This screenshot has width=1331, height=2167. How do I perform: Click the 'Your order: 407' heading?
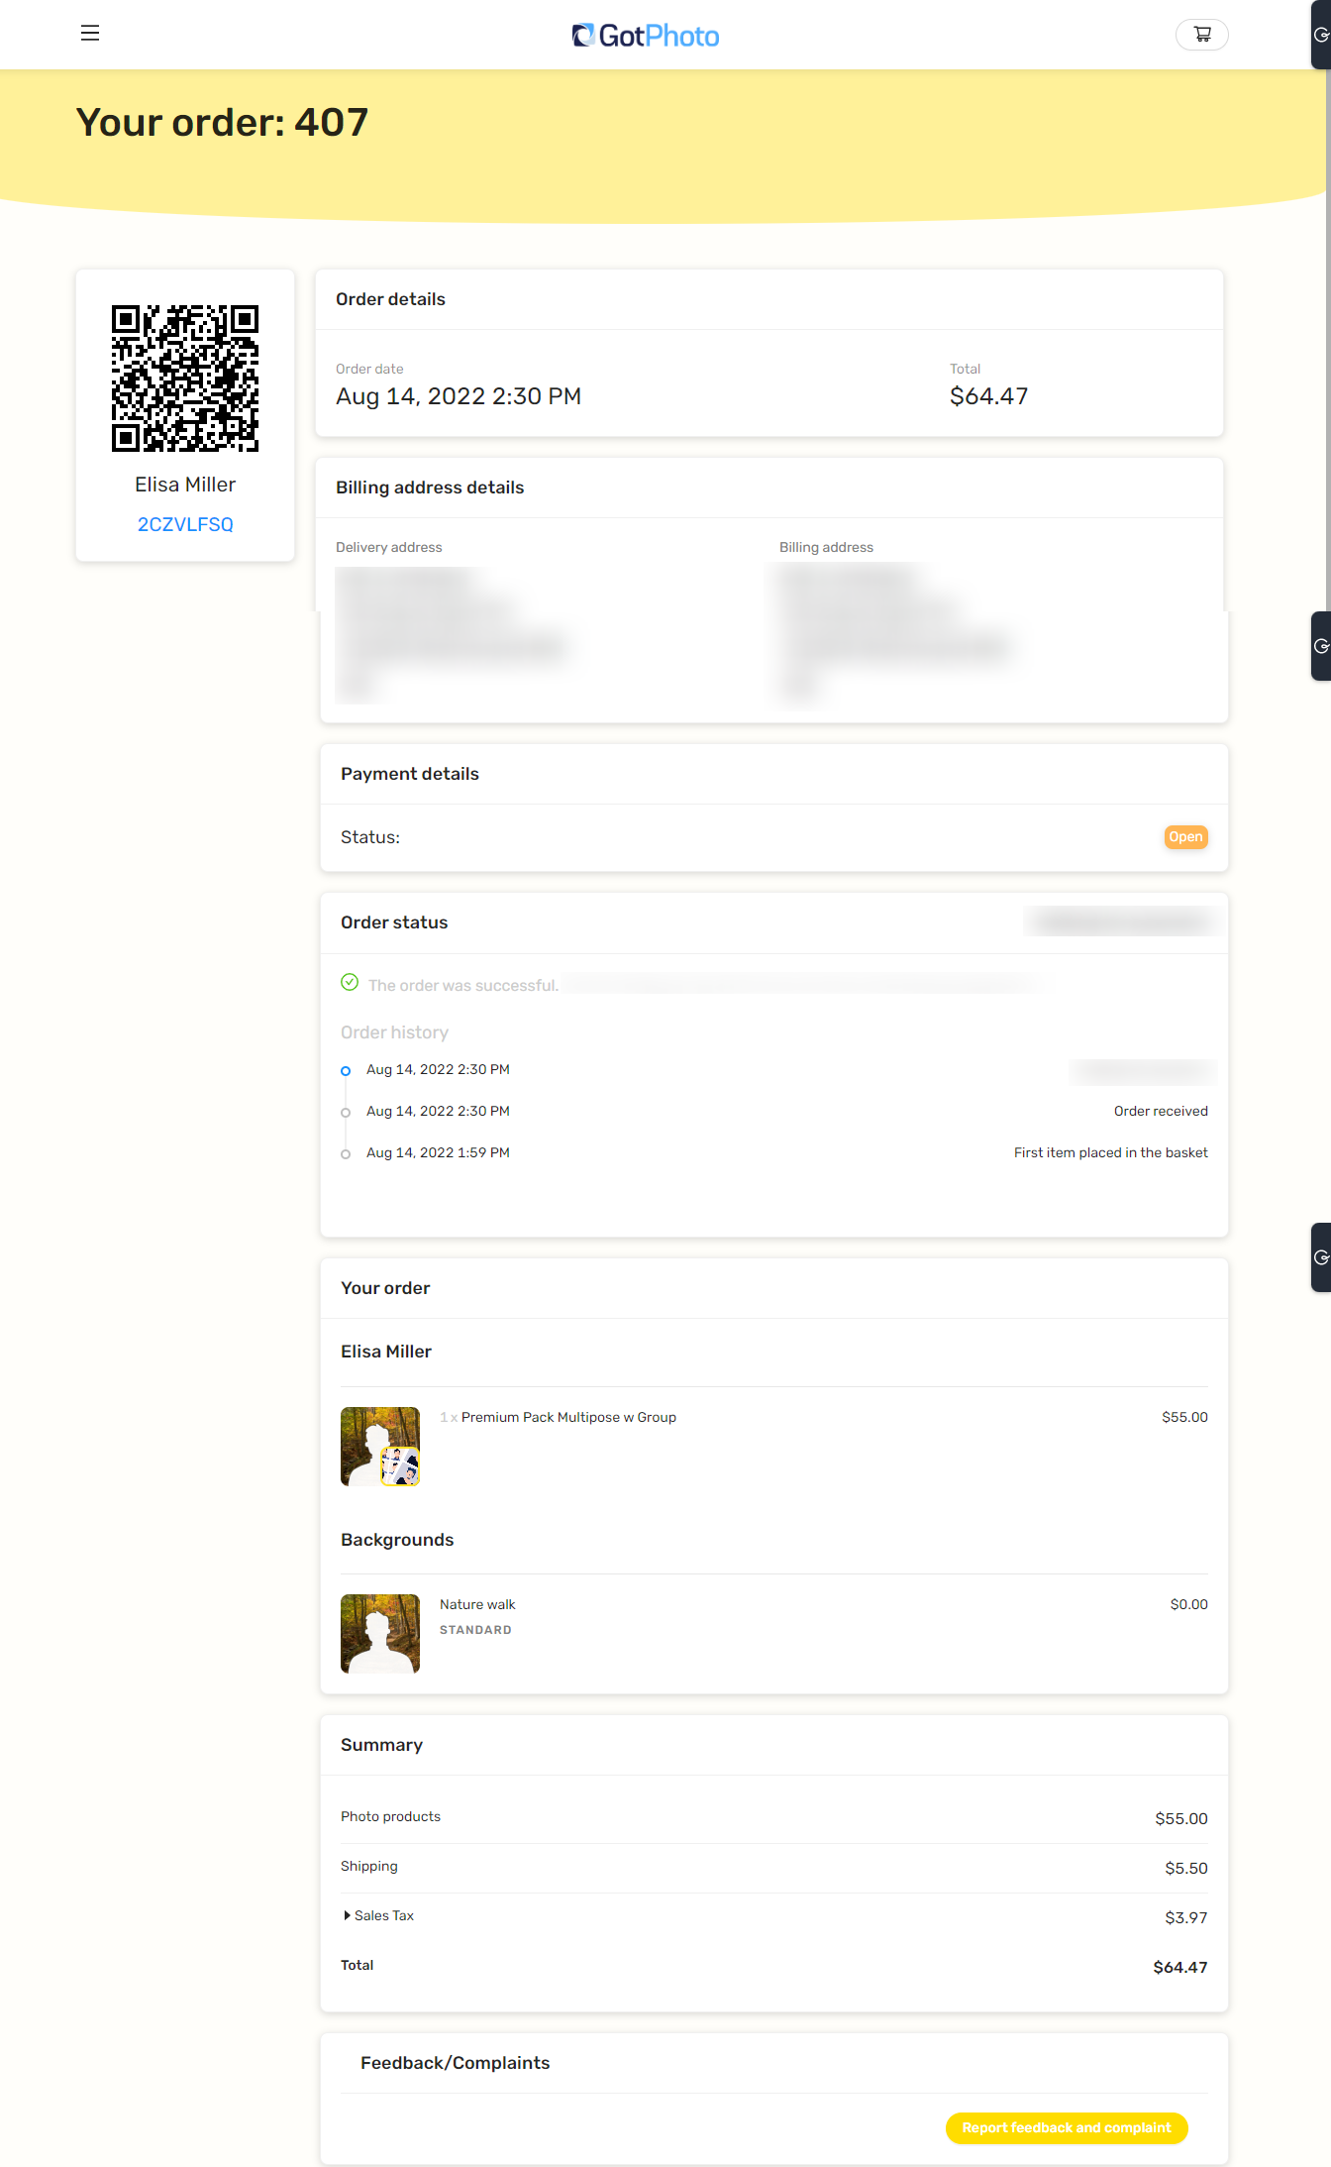point(222,123)
